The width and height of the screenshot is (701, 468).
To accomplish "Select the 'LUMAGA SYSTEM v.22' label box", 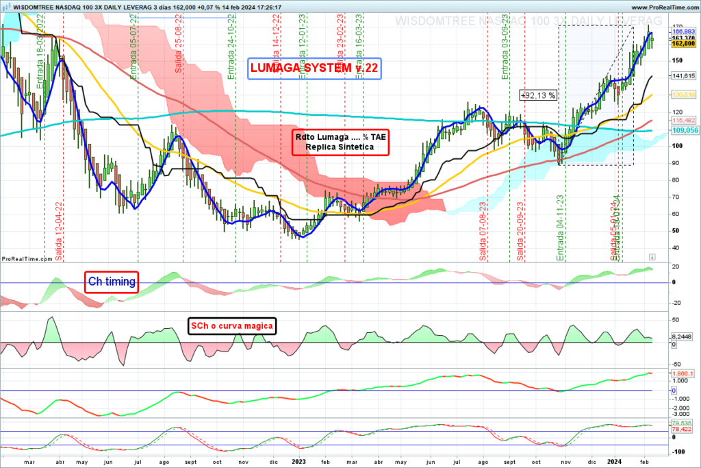I will tap(314, 69).
